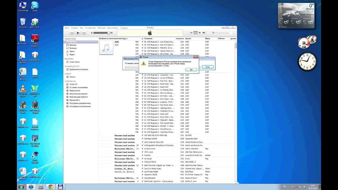Open iTunes DJ playlist

pyautogui.click(x=81, y=84)
